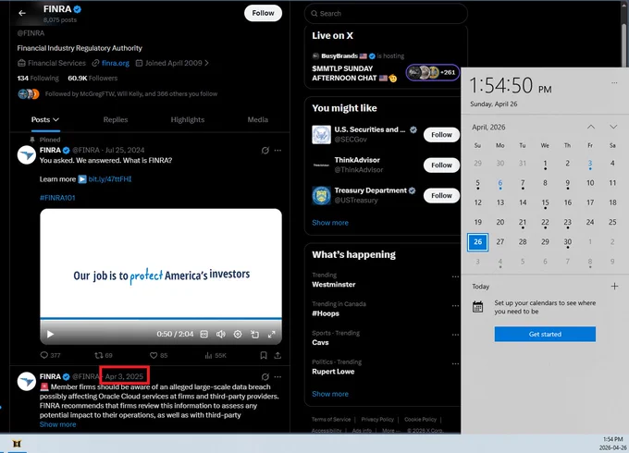629x453 pixels.
Task: Seek on the video progress bar
Action: tap(161, 319)
